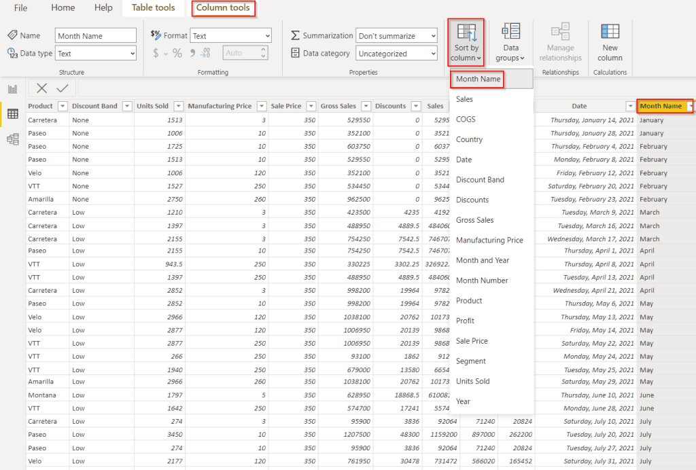
Task: Choose Discounts in the sort list
Action: 491,200
